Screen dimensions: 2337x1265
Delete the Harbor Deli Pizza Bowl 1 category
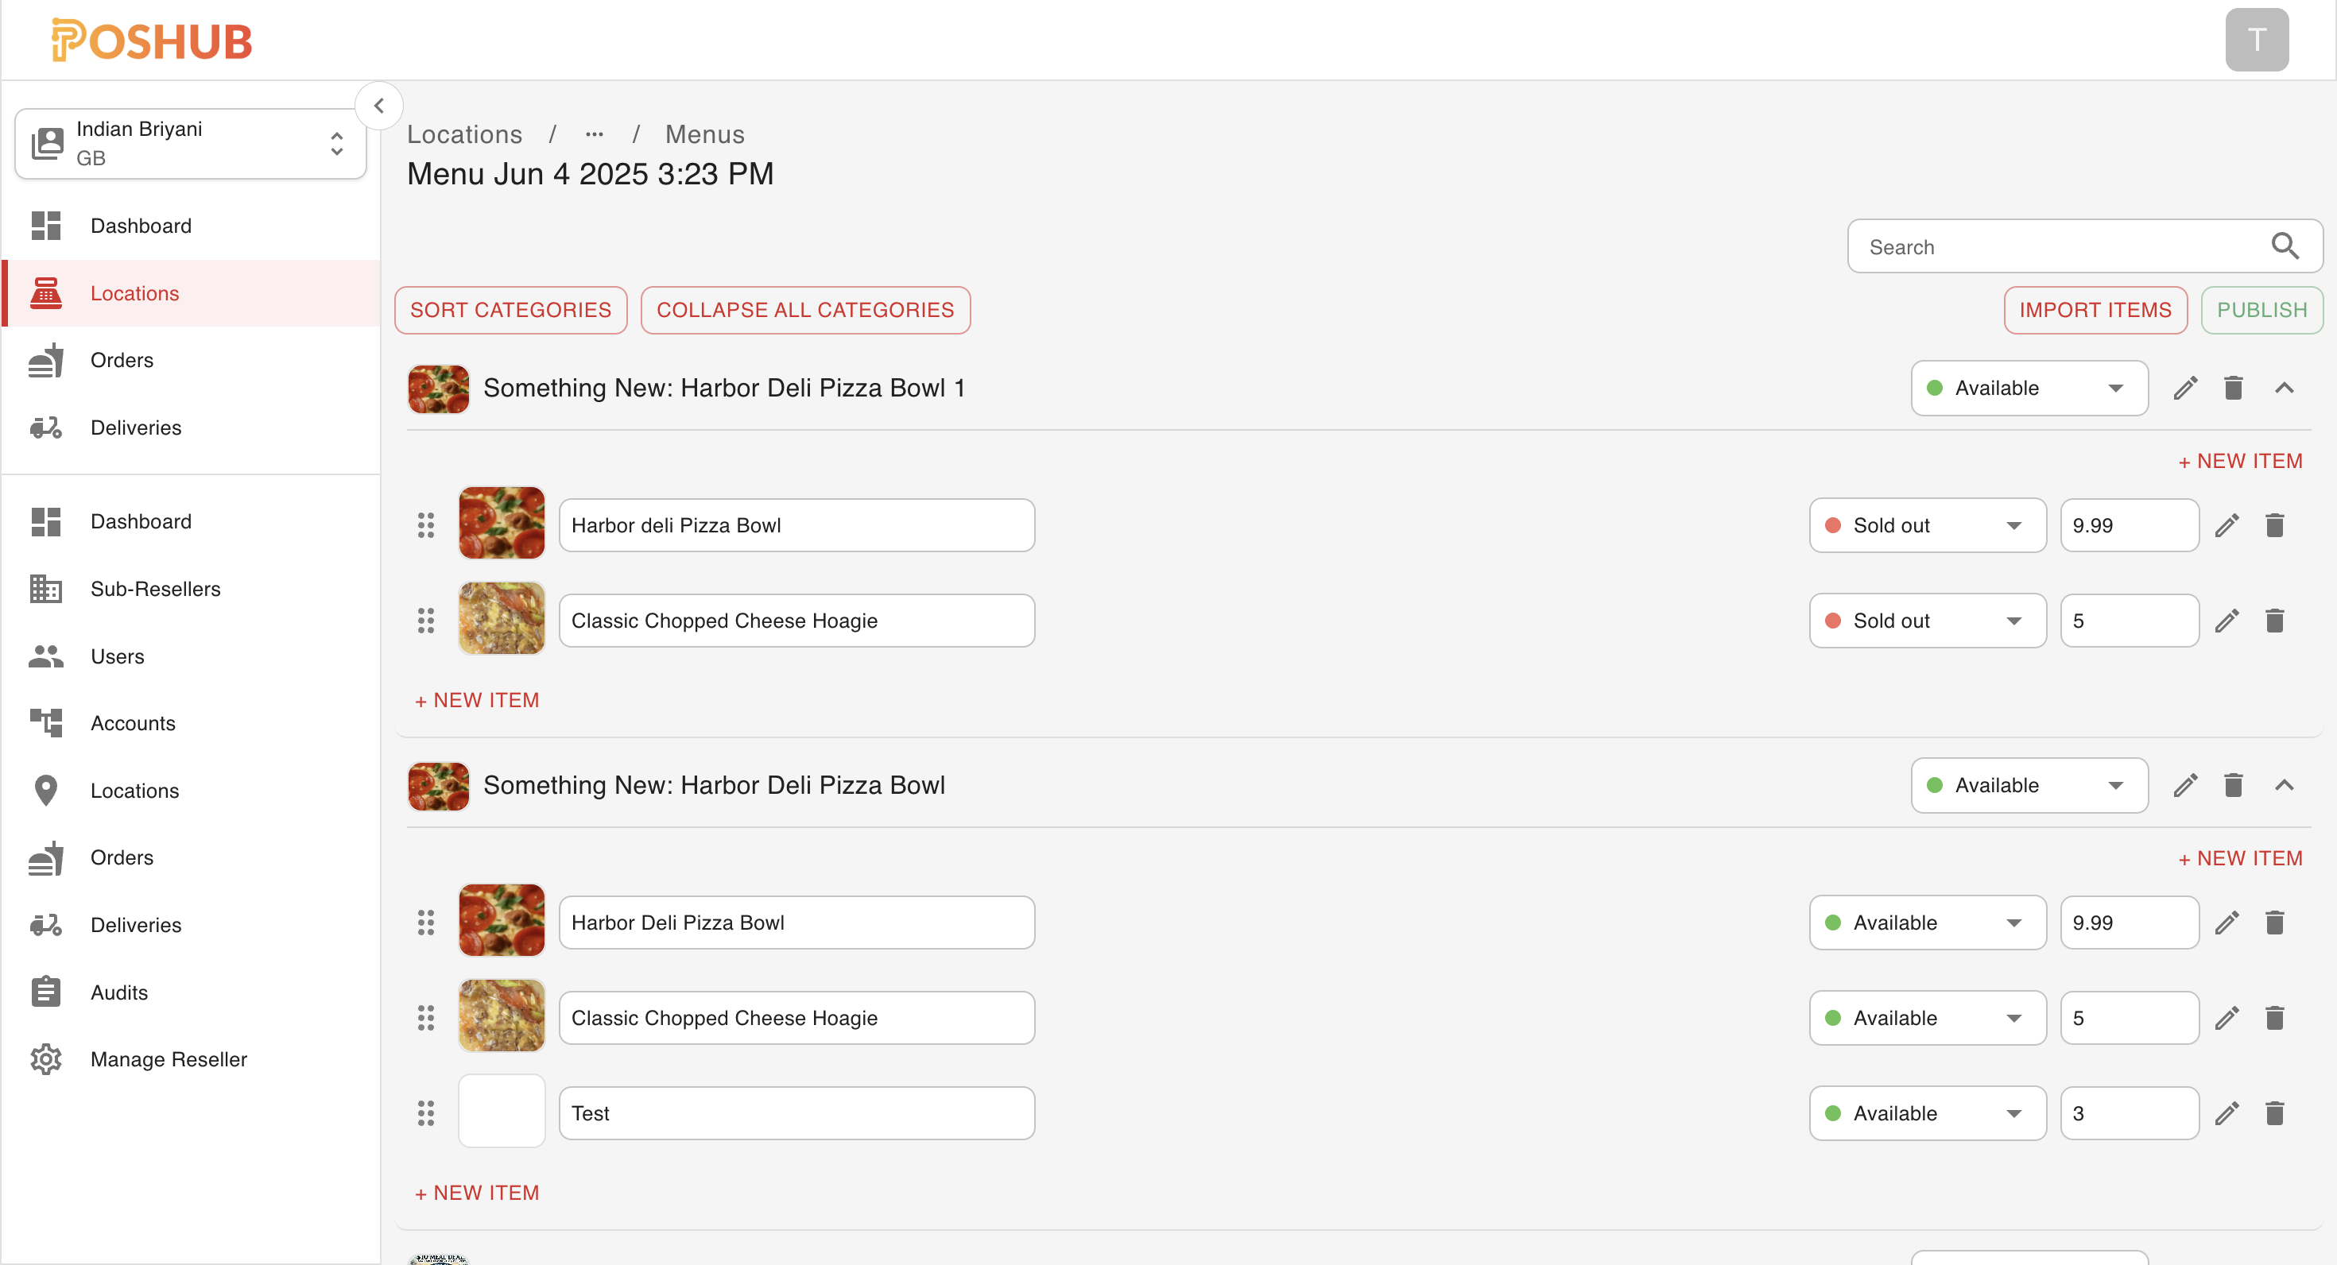[x=2233, y=388]
